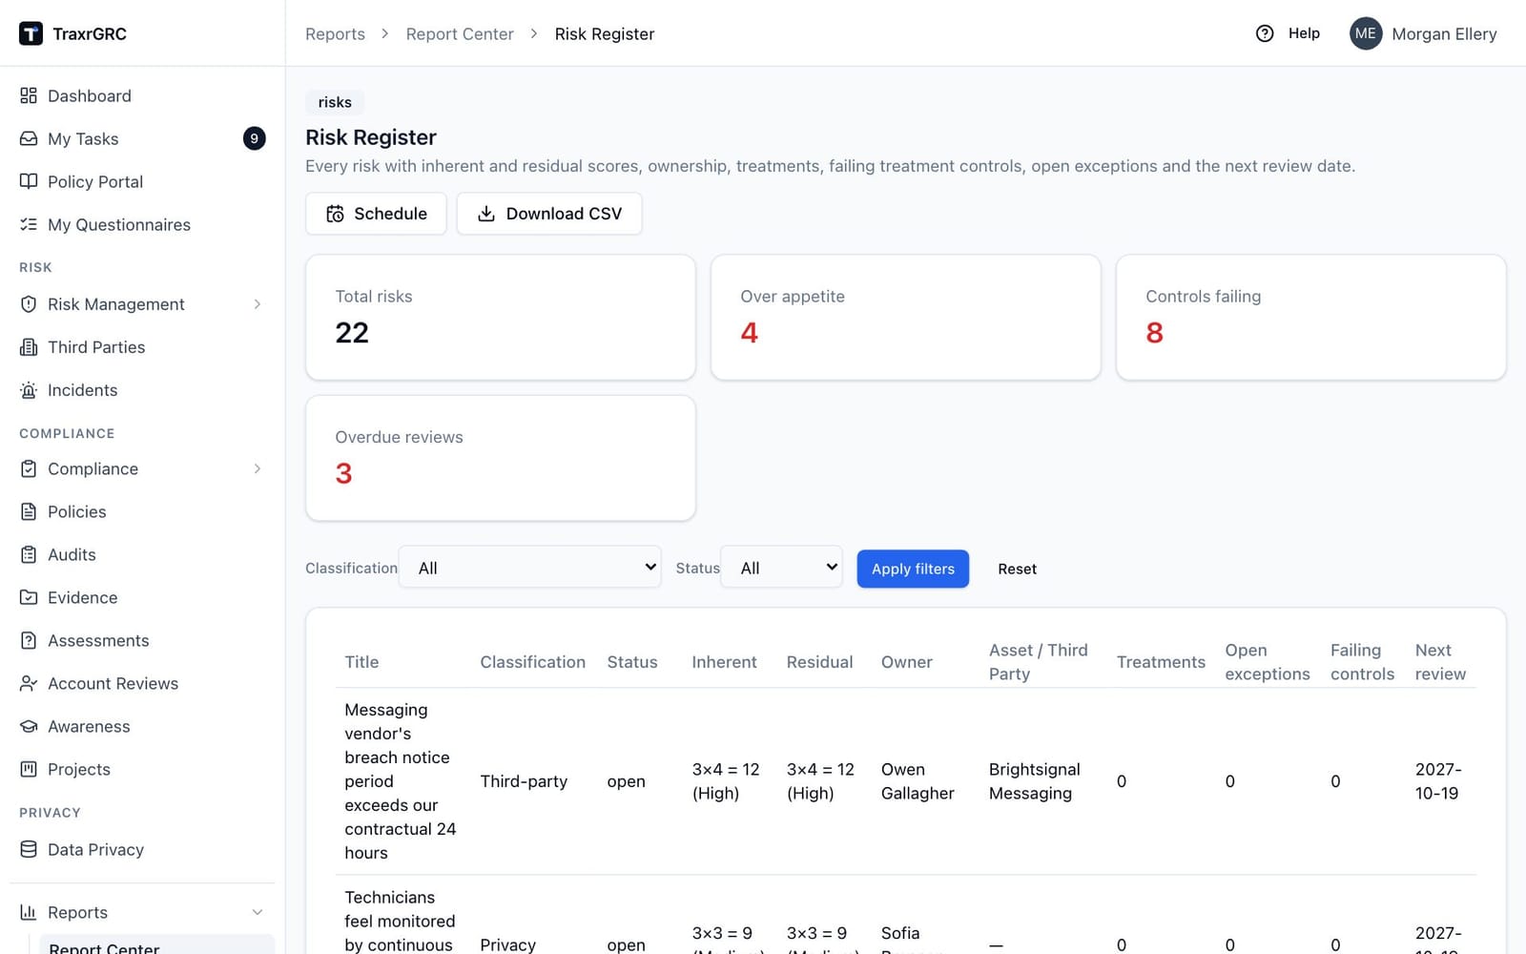Click the Residual column header
The image size is (1526, 954).
(819, 662)
